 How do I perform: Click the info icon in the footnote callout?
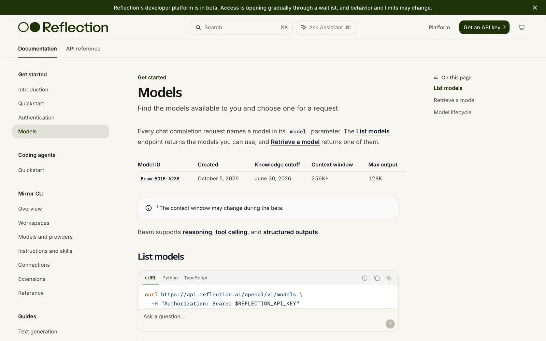(148, 208)
